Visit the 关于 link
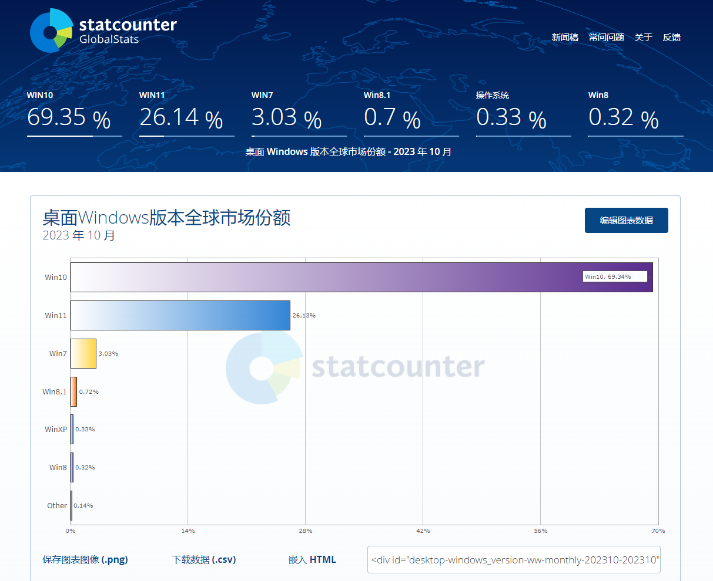713x581 pixels. (x=643, y=37)
